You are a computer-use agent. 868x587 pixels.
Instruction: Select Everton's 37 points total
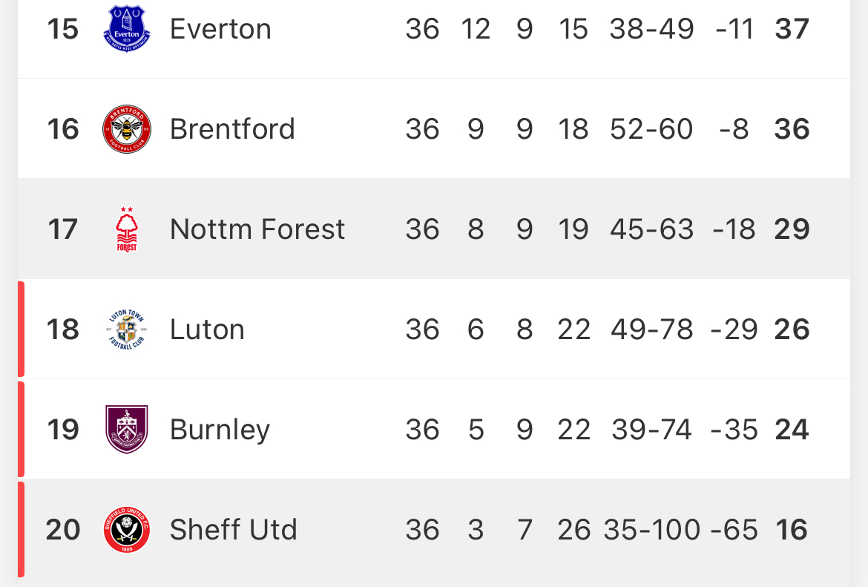(792, 29)
